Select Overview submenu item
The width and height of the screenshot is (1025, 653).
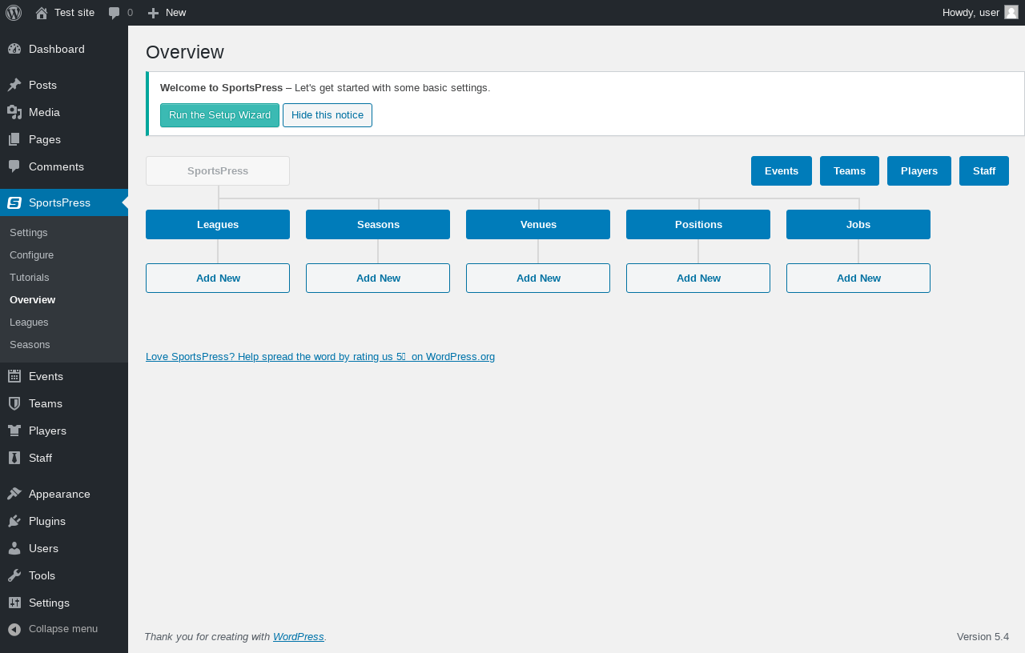[64, 299]
